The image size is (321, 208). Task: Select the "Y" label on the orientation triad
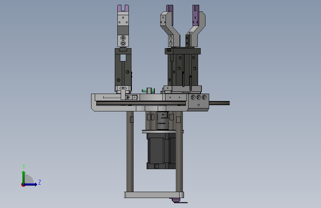pos(24,167)
